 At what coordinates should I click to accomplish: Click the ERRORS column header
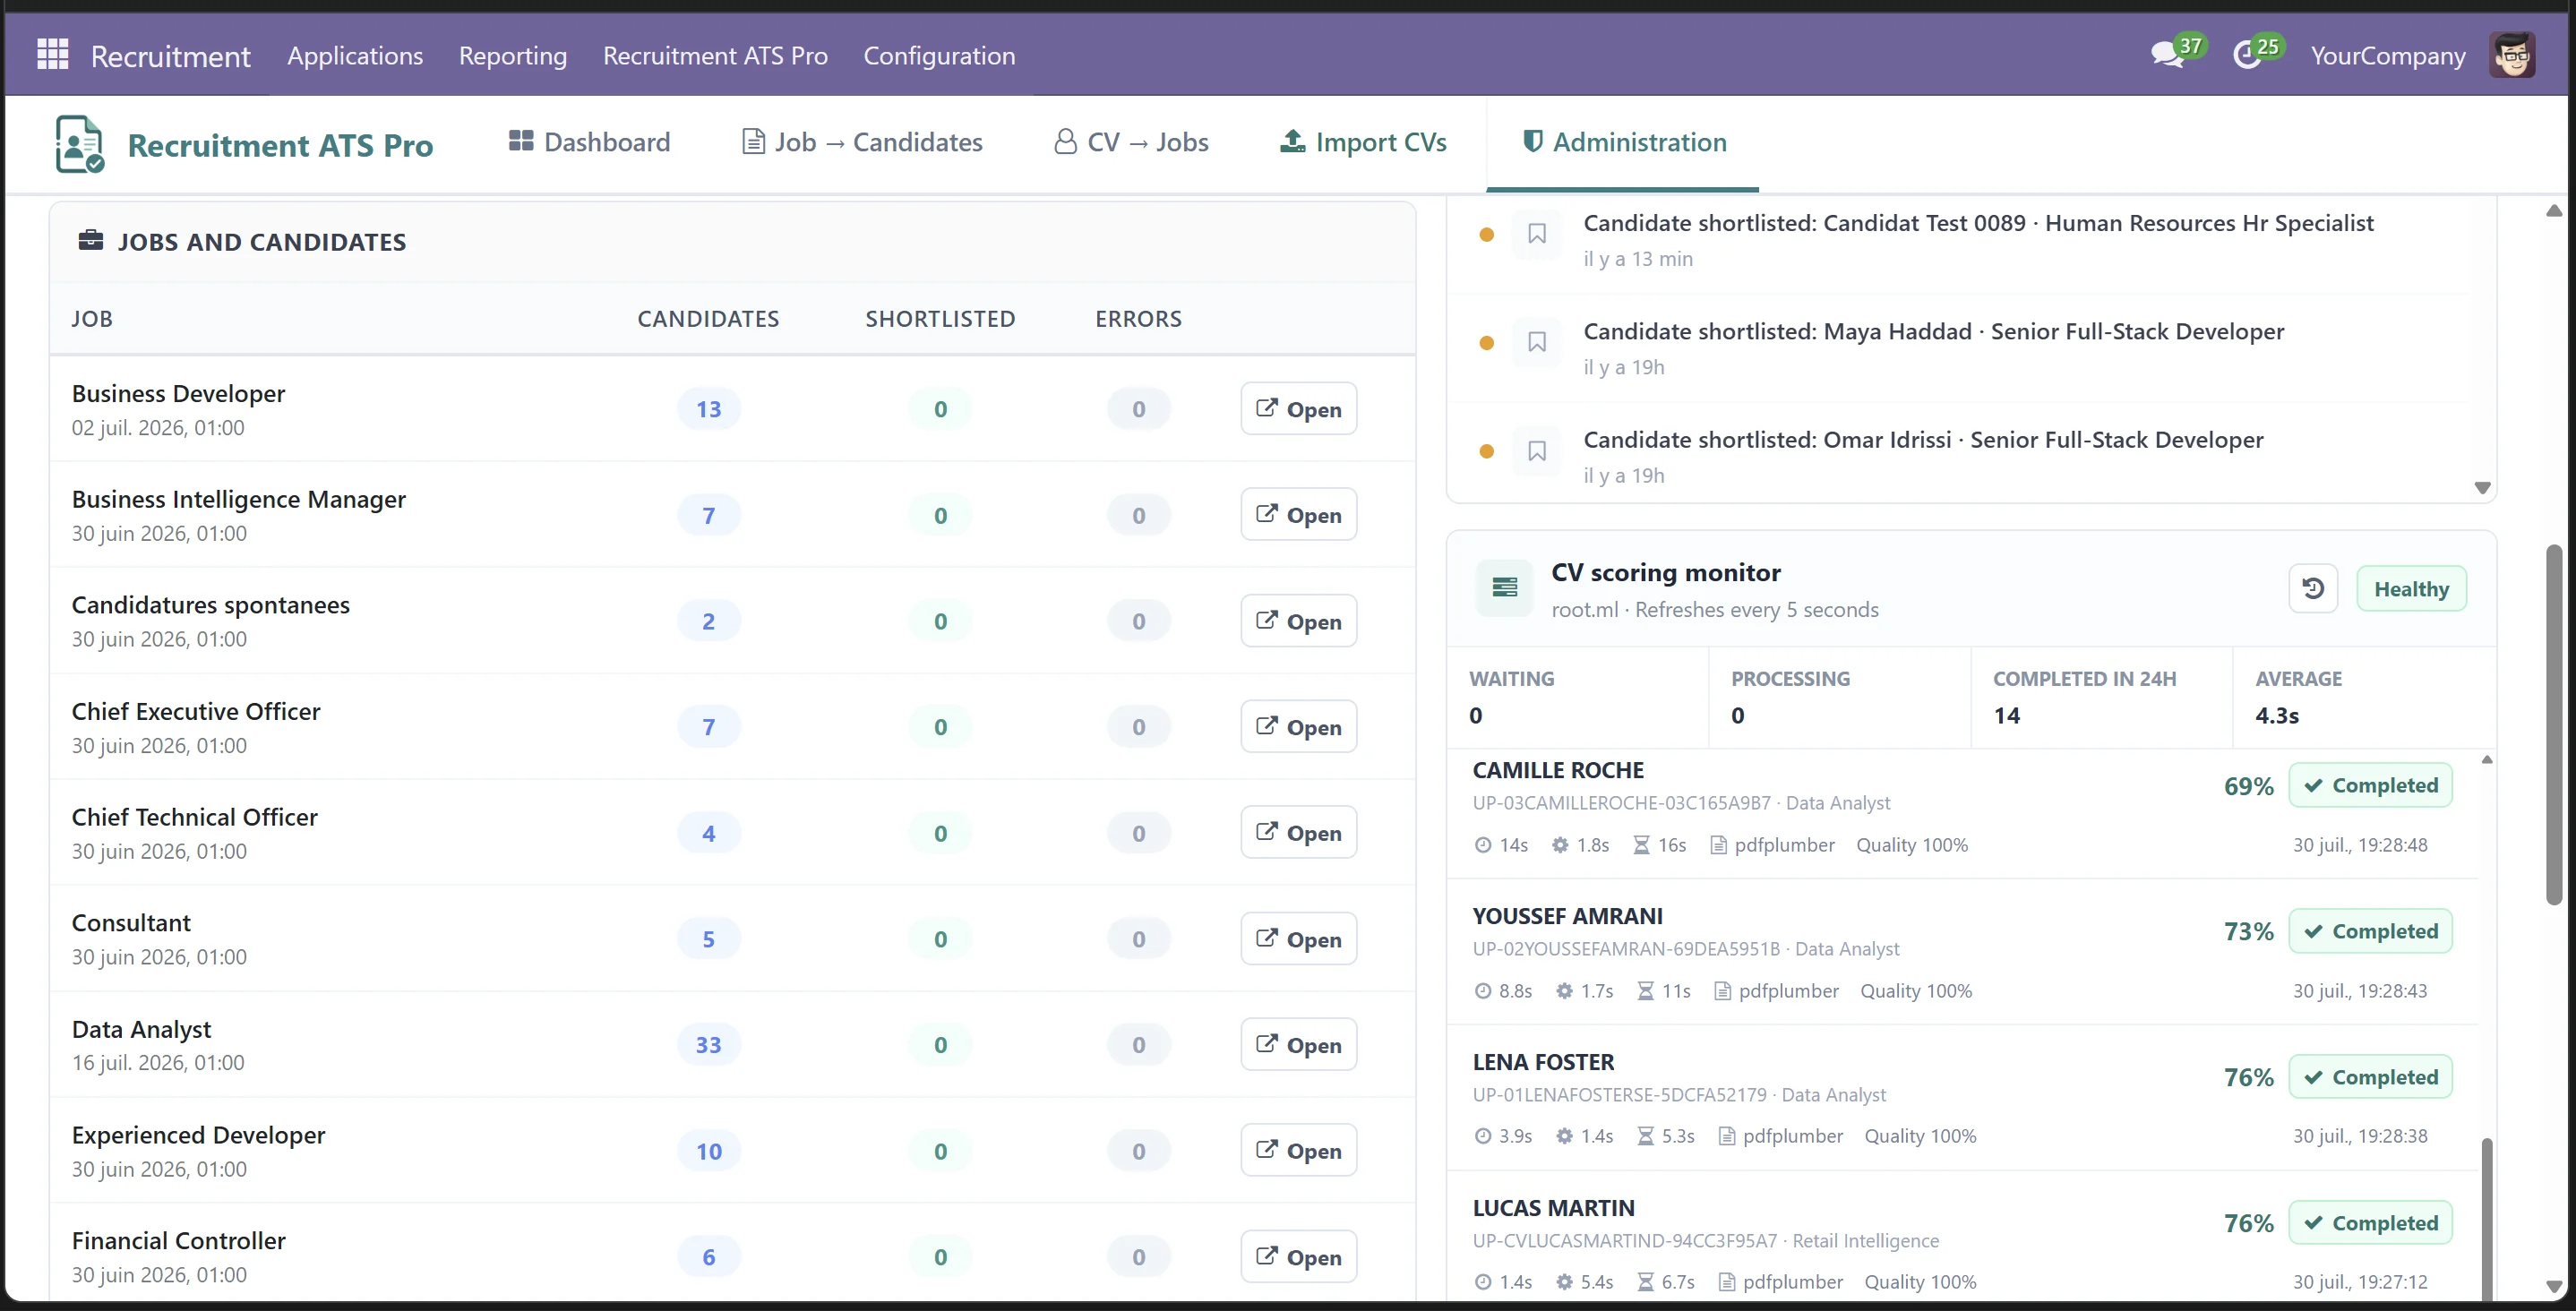[x=1138, y=319]
